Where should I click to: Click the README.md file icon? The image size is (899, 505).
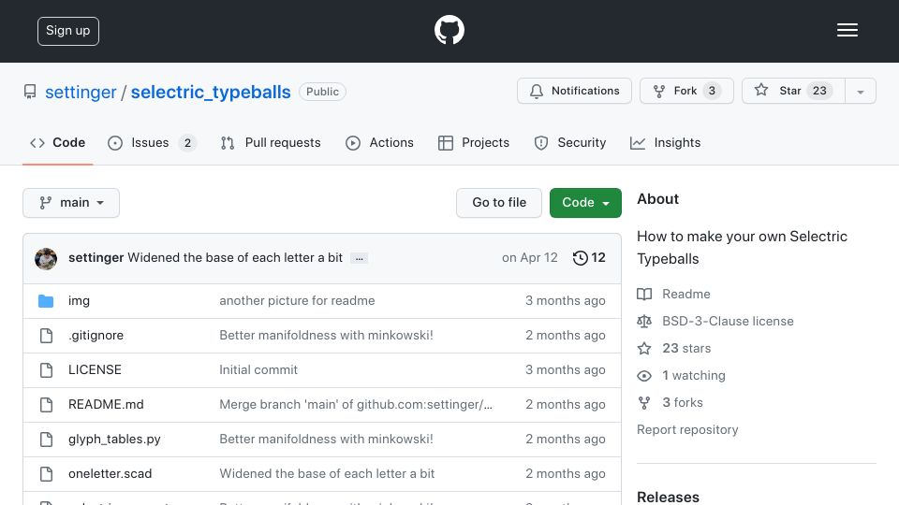click(x=47, y=405)
